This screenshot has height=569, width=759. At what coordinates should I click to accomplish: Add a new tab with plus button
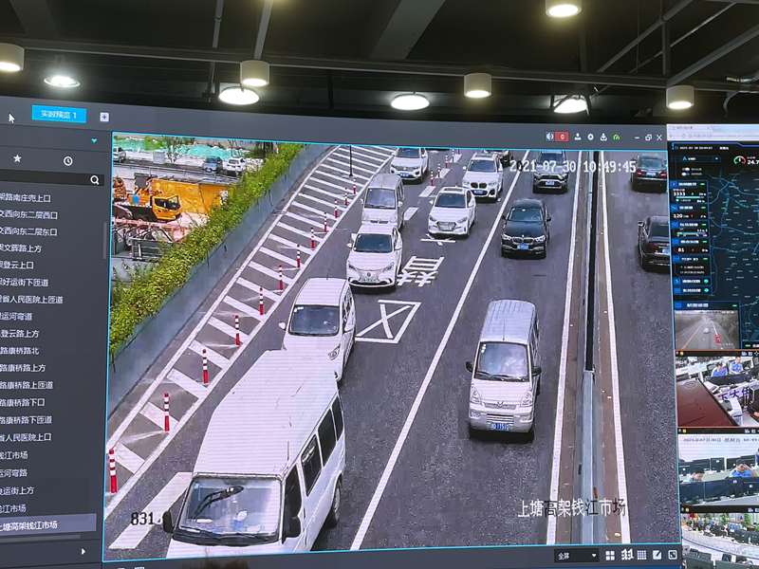(104, 117)
